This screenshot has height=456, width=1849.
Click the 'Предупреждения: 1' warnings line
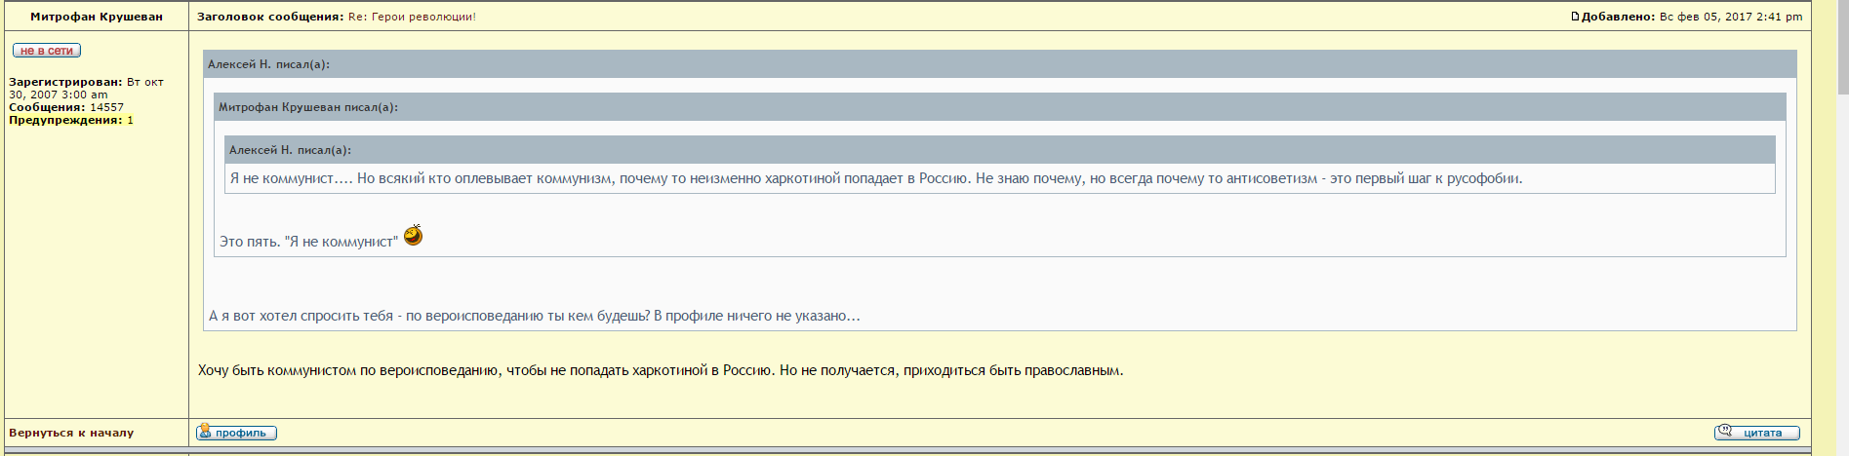tap(71, 120)
